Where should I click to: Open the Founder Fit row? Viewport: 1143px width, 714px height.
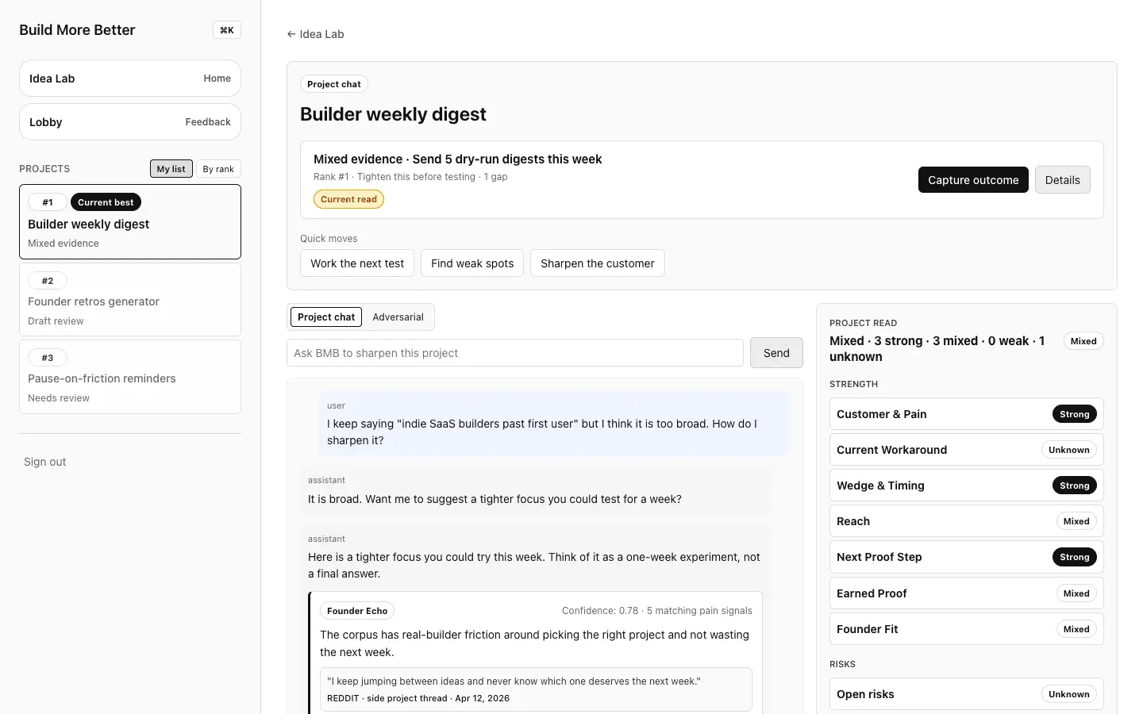pyautogui.click(x=967, y=629)
